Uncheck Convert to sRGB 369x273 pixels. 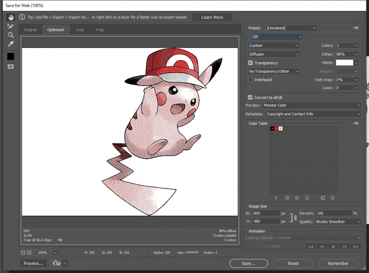[x=251, y=97]
